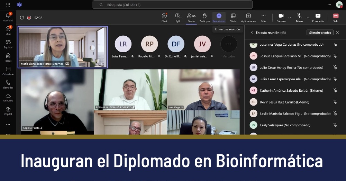Viewport: 346px width, 181px height.
Task: Open Copilot in left sidebar
Action: coord(8,111)
